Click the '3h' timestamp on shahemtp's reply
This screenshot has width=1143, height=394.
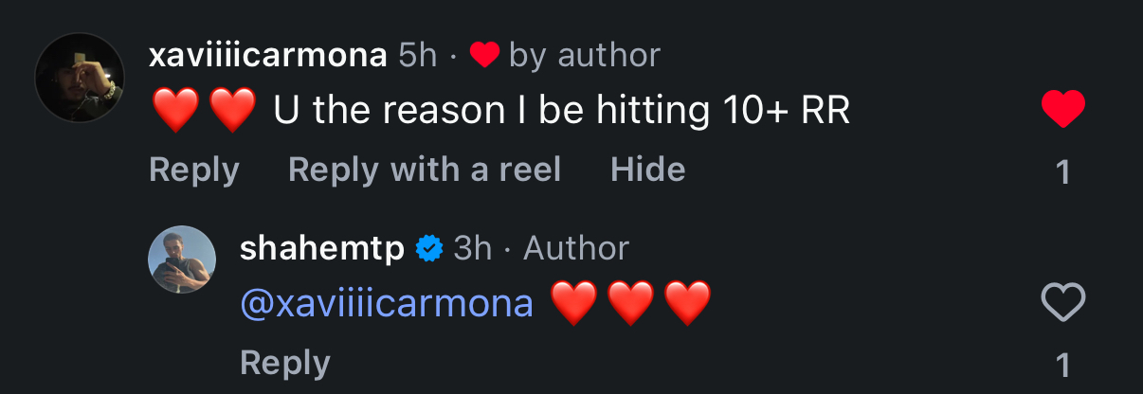(473, 248)
